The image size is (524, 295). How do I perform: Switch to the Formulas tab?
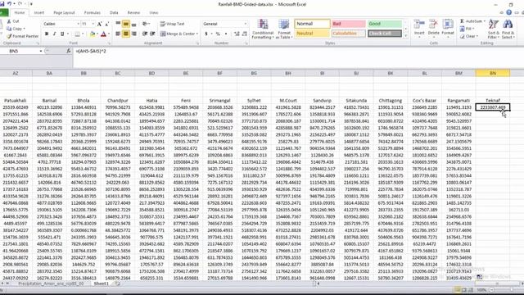[93, 13]
